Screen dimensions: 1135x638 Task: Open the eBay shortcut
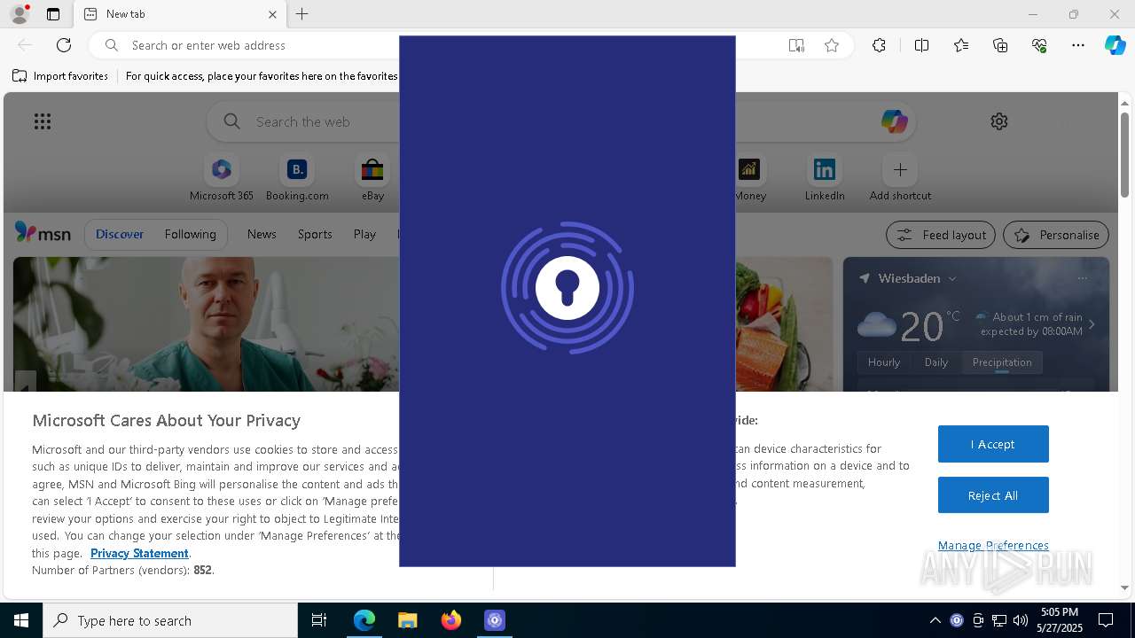(372, 178)
